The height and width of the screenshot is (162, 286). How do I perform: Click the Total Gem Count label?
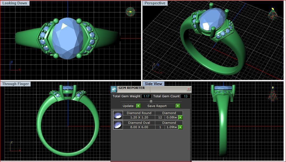point(166,96)
